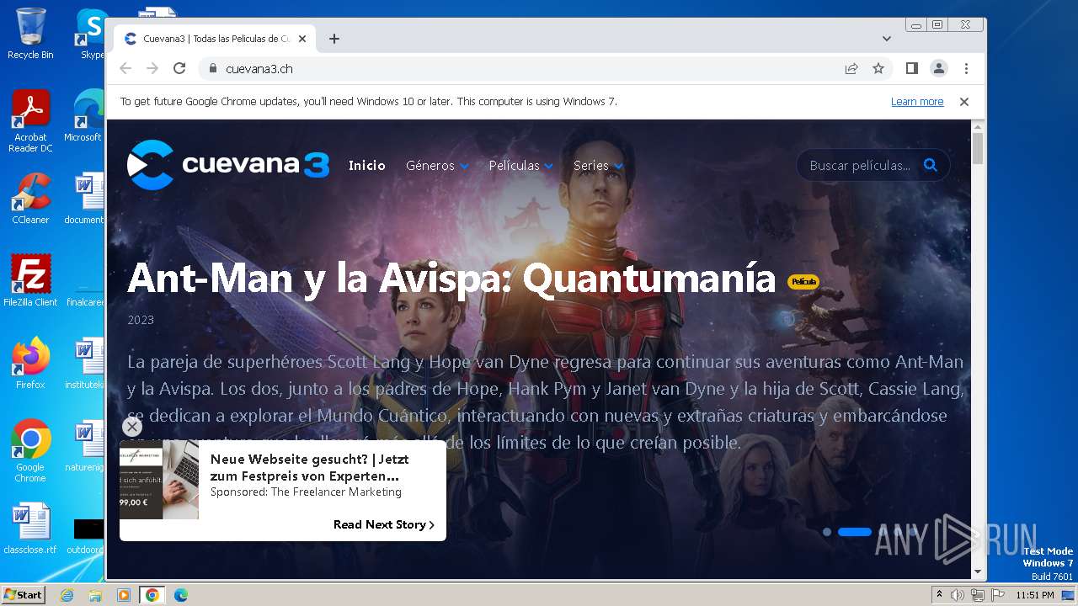Screen dimensions: 1078x606
Task: Close the Cuevana3 browser tab
Action: (302, 39)
